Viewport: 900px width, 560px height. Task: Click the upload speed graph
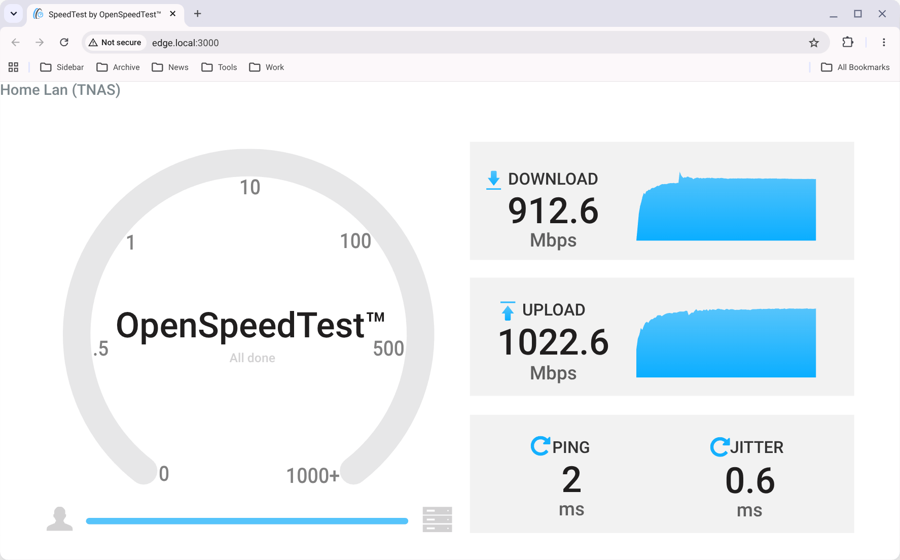pyautogui.click(x=726, y=343)
